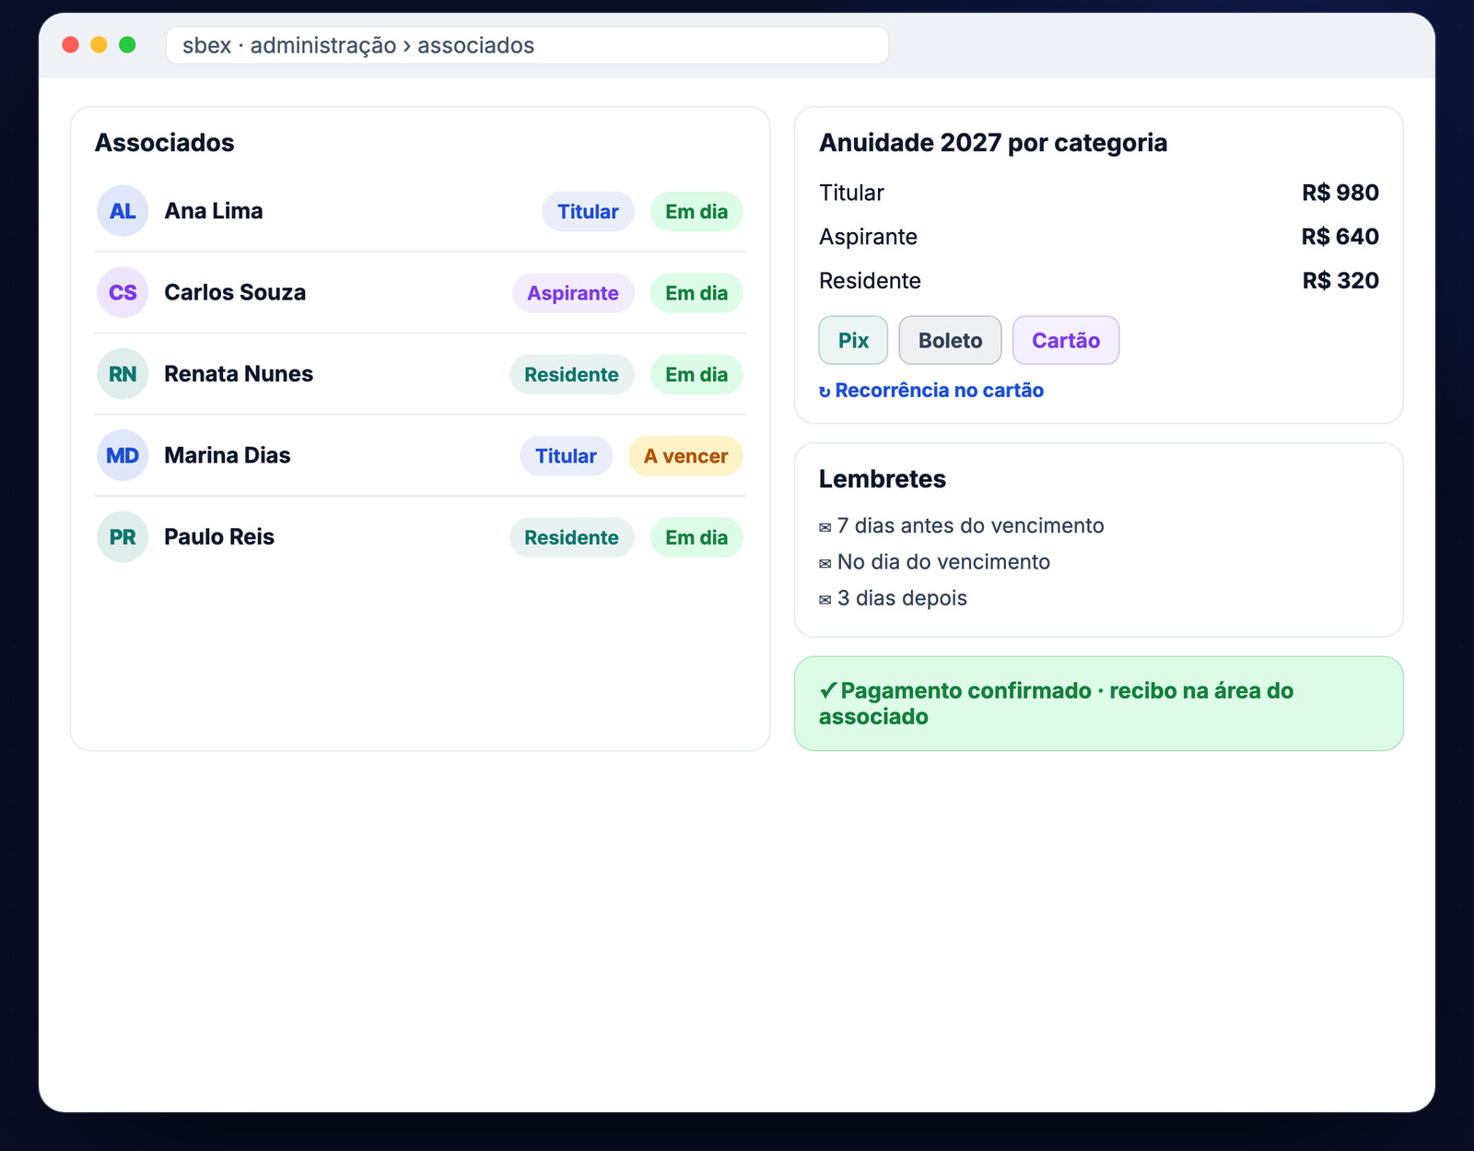Click Carlos Souza's Em dia status

click(696, 293)
